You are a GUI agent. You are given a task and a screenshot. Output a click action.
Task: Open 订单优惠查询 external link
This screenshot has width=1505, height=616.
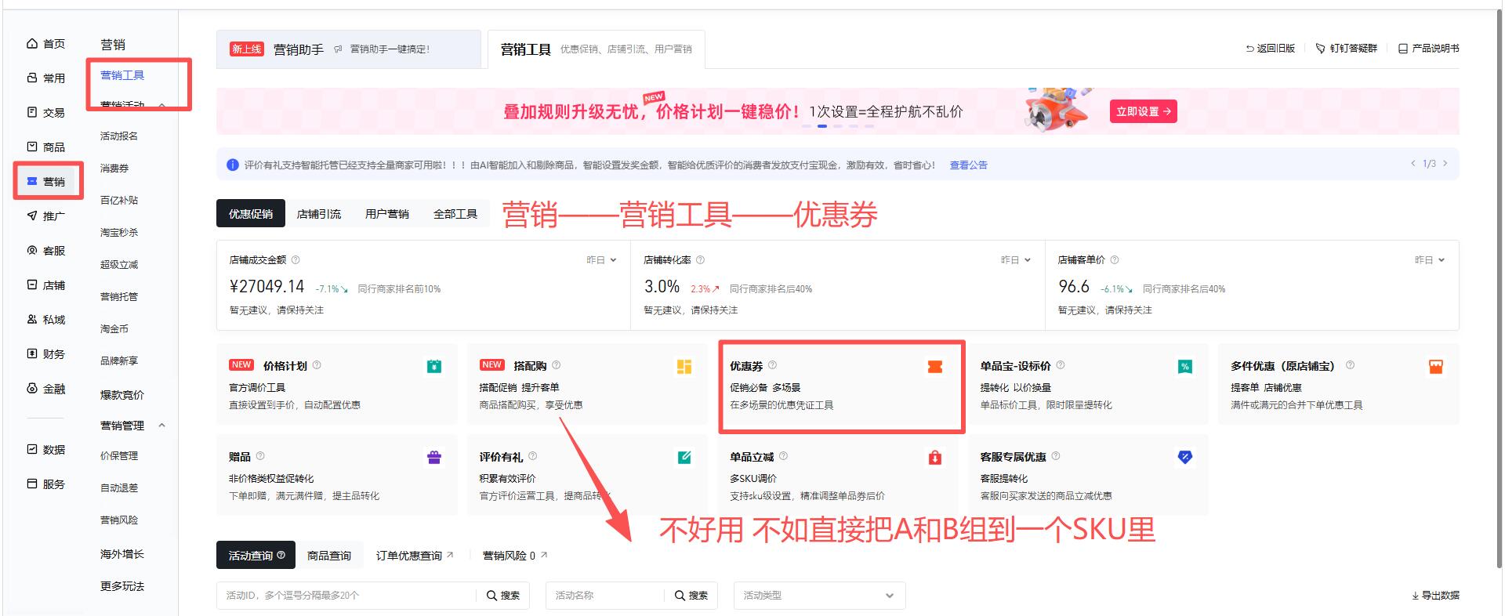(415, 556)
